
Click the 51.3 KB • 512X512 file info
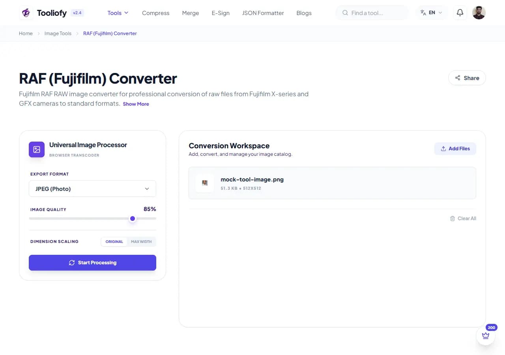pyautogui.click(x=241, y=189)
